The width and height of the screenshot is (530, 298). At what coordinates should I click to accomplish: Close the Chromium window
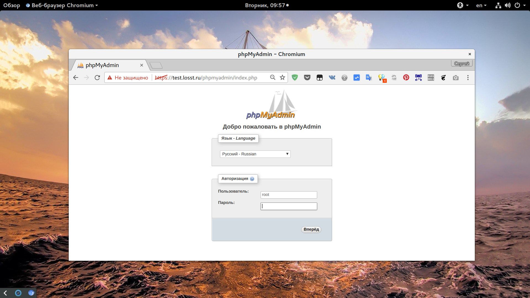470,54
